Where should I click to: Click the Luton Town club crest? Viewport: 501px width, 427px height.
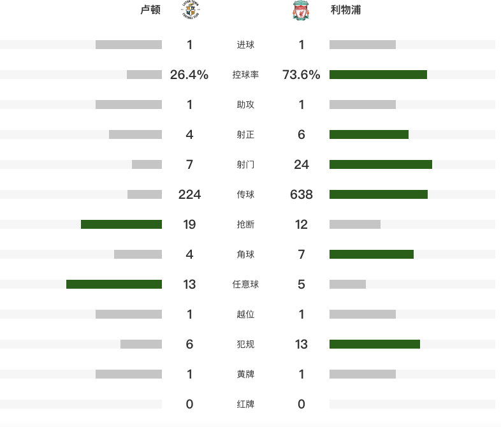[x=191, y=10]
